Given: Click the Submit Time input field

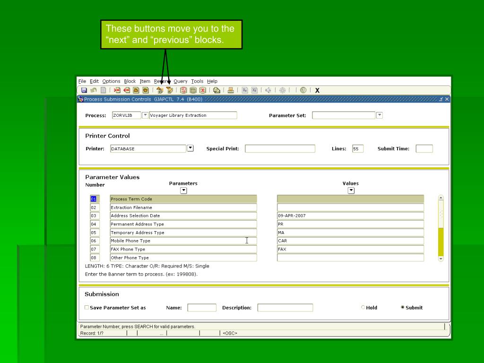Looking at the screenshot, I should [424, 148].
